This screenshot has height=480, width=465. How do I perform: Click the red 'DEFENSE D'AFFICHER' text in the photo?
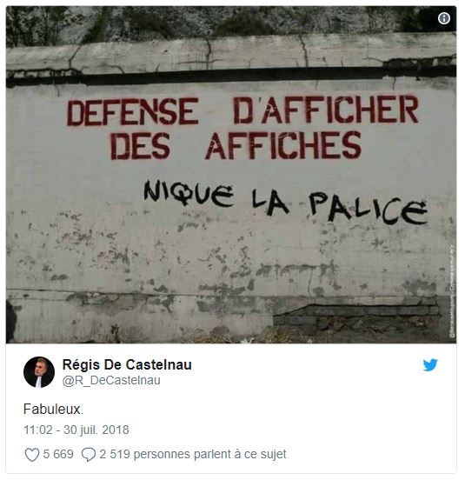(x=242, y=110)
